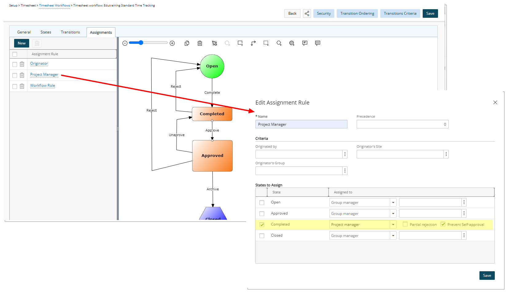Click the disabled trash icon beside New
The width and height of the screenshot is (508, 293).
tap(37, 43)
